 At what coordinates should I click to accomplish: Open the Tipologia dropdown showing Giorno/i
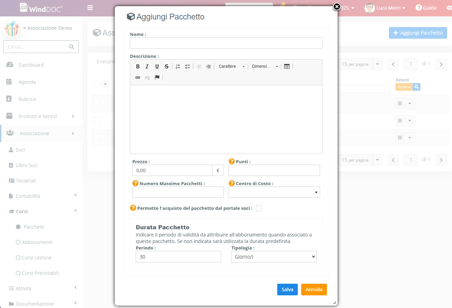274,257
